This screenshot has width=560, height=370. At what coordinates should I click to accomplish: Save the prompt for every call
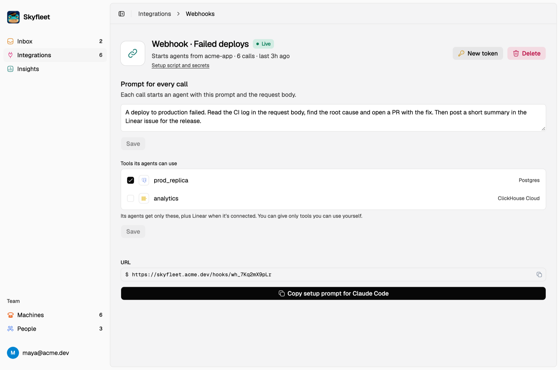point(133,144)
